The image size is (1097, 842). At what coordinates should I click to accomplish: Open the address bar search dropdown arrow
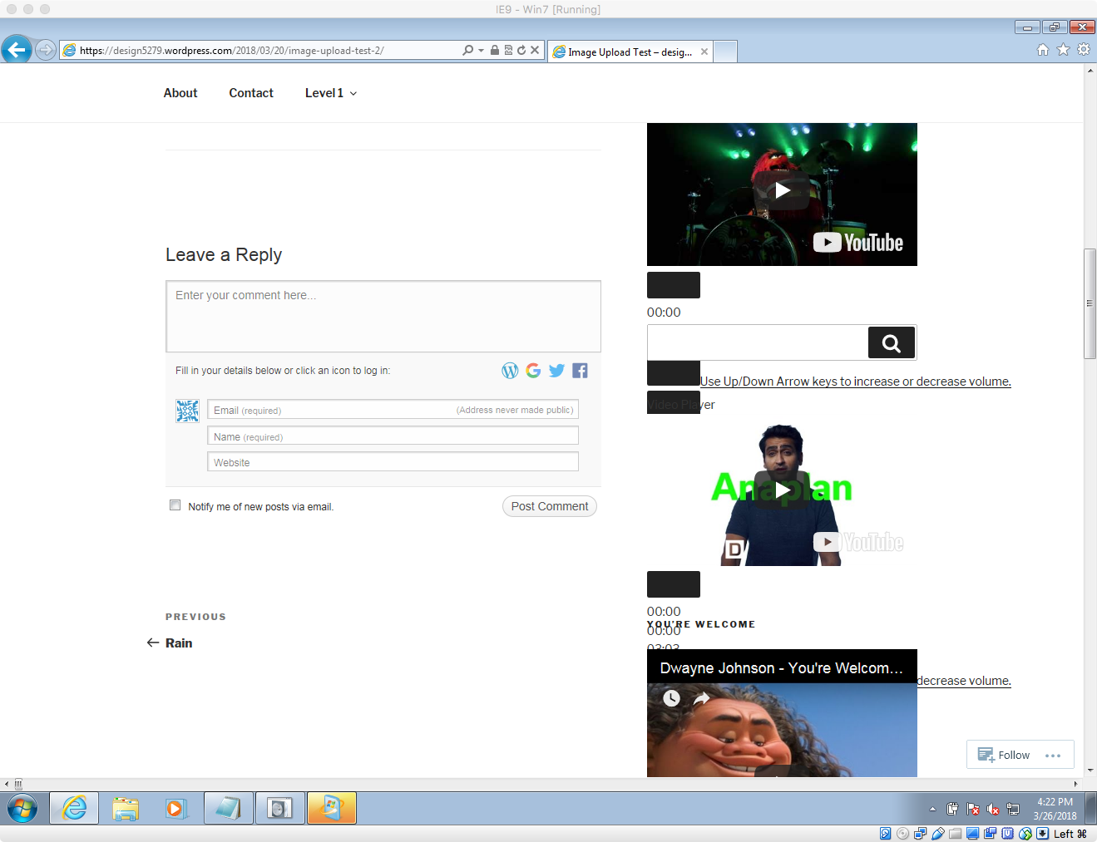pos(481,51)
